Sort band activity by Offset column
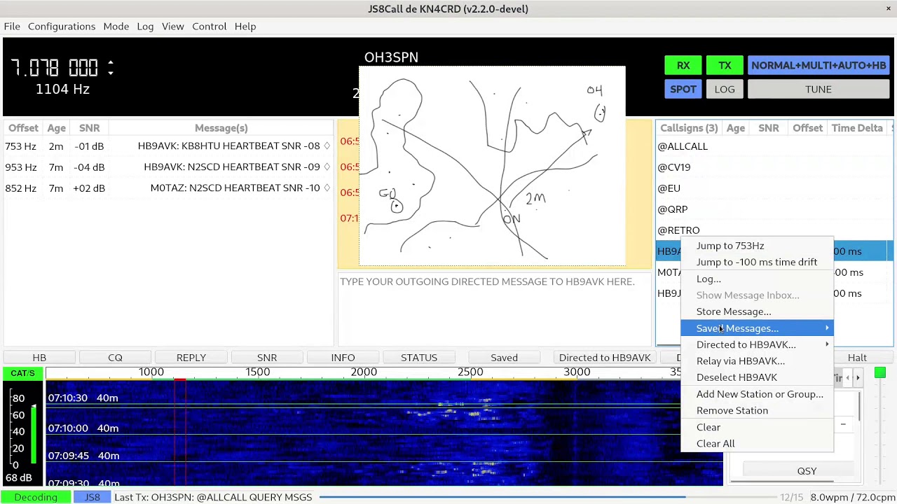Image resolution: width=897 pixels, height=504 pixels. 23,128
